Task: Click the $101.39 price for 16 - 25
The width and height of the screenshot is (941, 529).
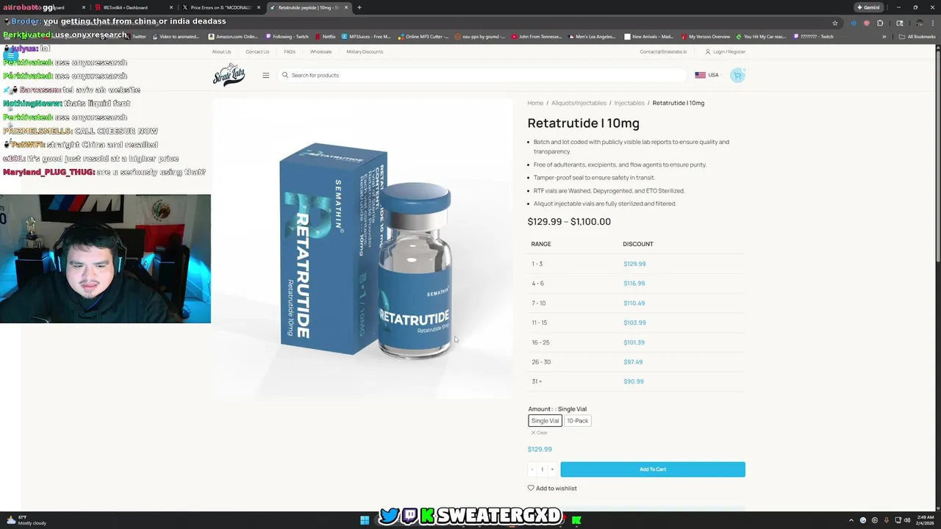Action: (634, 342)
